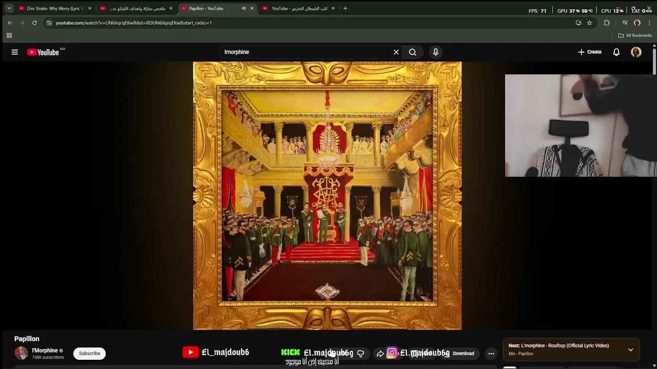Image resolution: width=657 pixels, height=369 pixels.
Task: Click the Papillon album art video player
Action: point(327,196)
